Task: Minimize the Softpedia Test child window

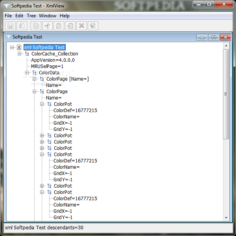Action: pyautogui.click(x=202, y=37)
